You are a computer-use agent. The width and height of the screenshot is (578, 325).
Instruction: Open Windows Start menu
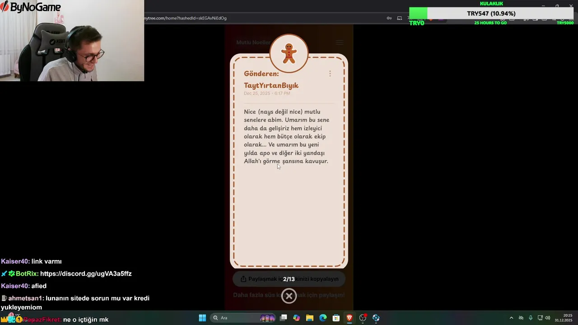coord(202,318)
